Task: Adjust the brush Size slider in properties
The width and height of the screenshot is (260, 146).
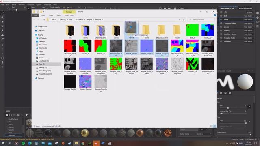Action: (x=233, y=108)
